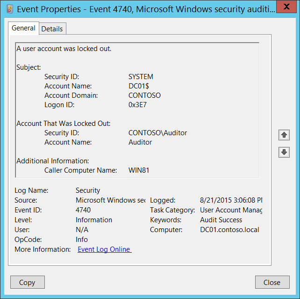Go to previous event with up arrow

(x=284, y=135)
